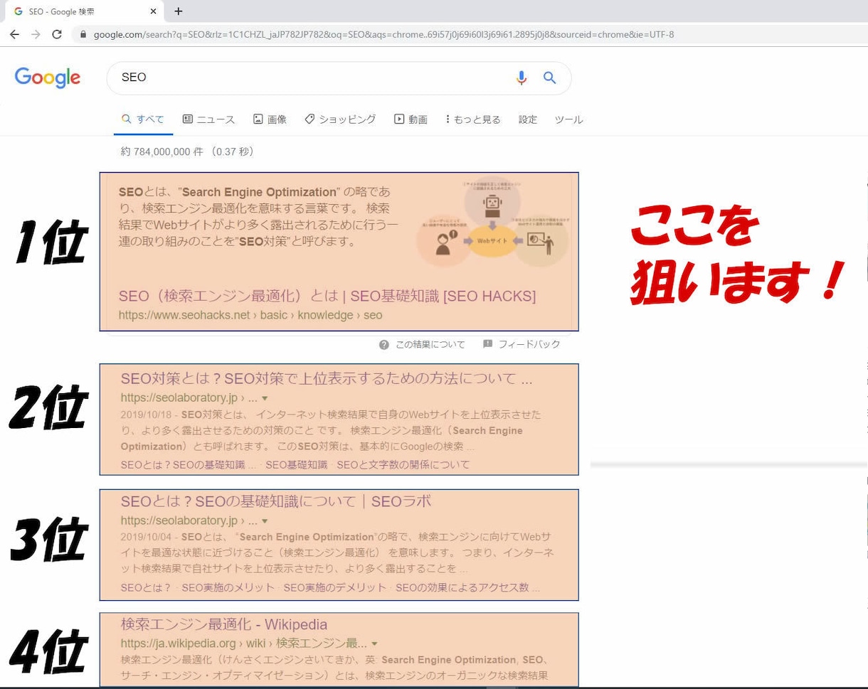Open the ツール options
This screenshot has width=868, height=689.
tap(568, 119)
